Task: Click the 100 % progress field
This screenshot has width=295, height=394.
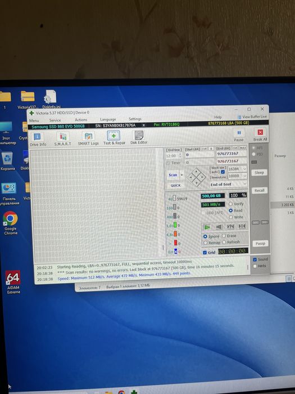Action: coord(238,195)
